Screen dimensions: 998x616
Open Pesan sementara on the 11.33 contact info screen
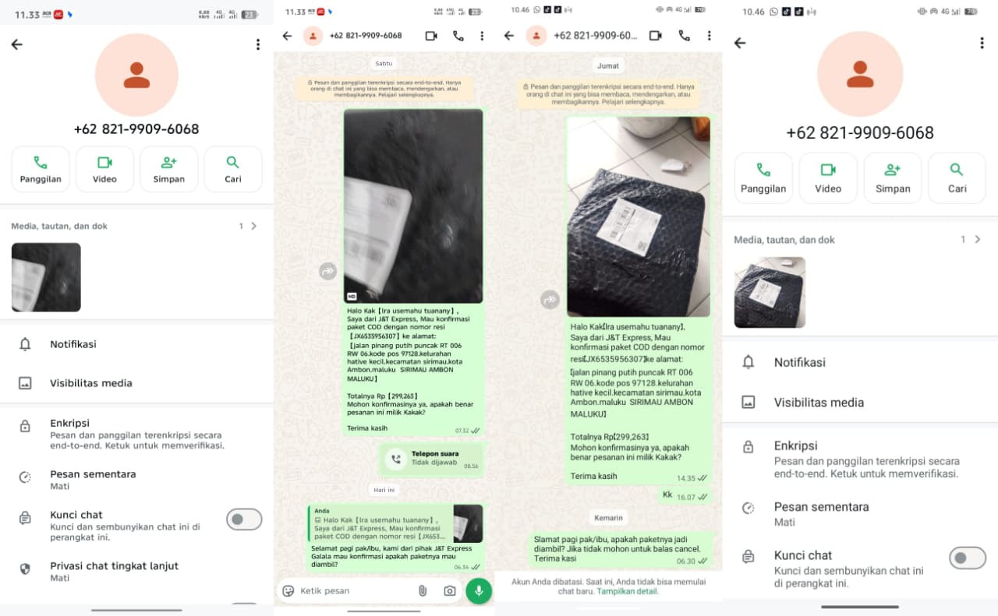coord(136,479)
